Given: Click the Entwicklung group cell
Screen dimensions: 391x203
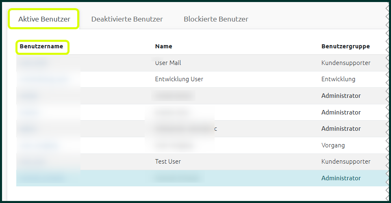Looking at the screenshot, I should [338, 79].
